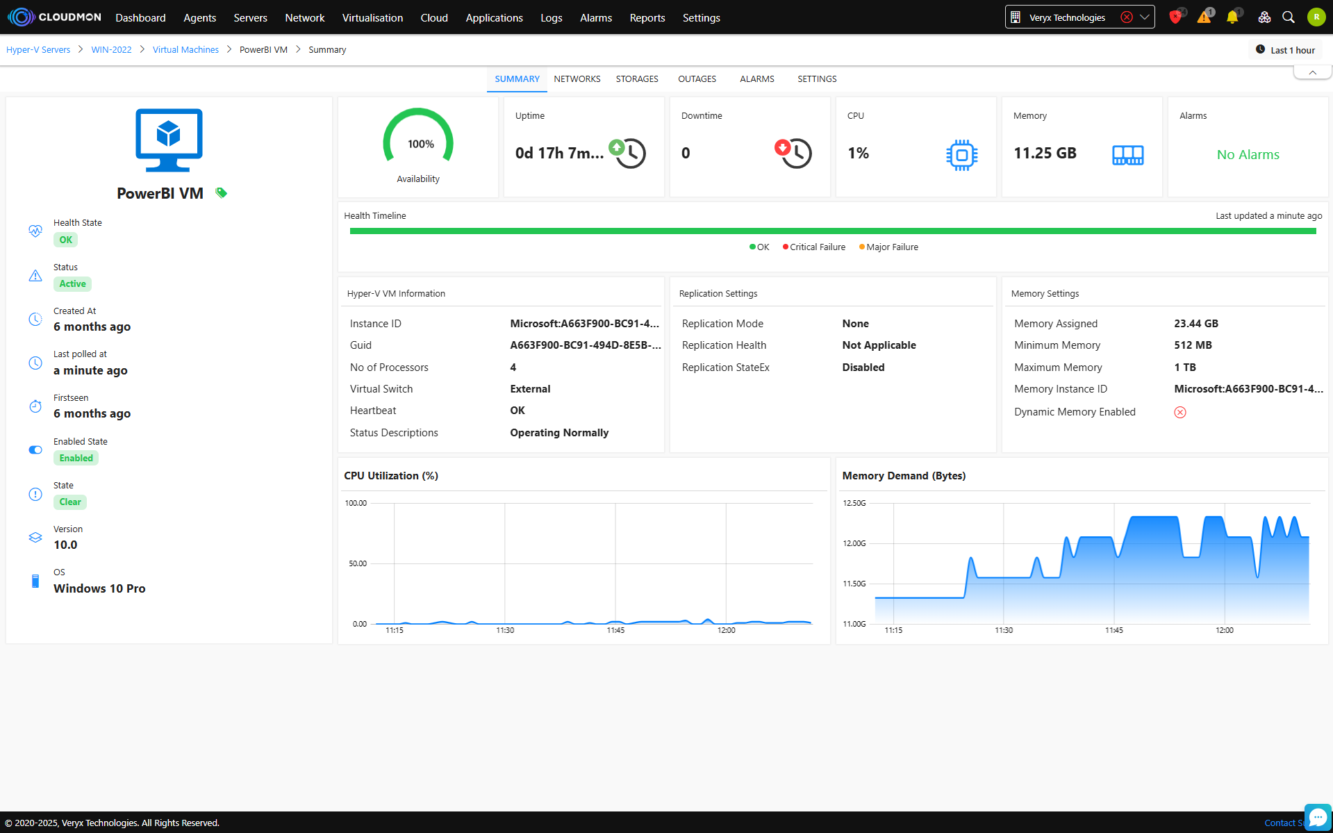Open the WIN-2022 breadcrumb link
The image size is (1333, 833).
click(x=111, y=50)
